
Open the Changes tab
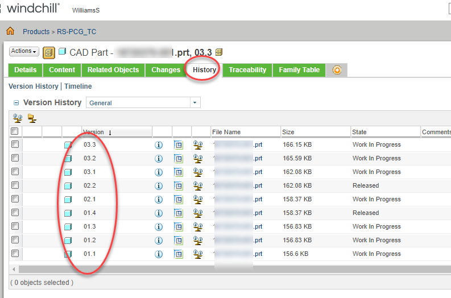[165, 70]
